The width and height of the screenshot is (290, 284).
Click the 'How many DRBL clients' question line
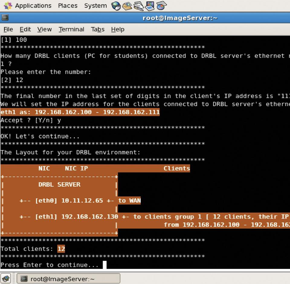coord(145,56)
